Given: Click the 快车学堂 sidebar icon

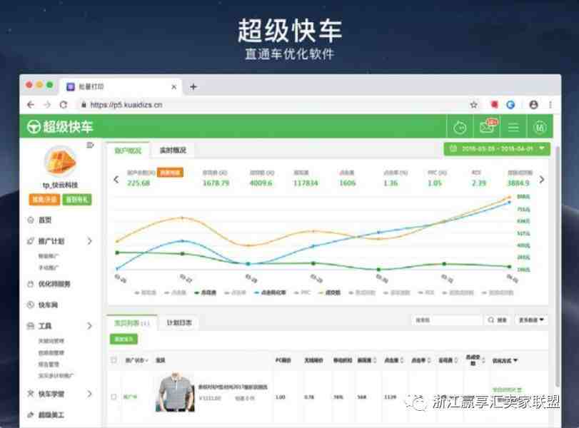Looking at the screenshot, I should (31, 394).
